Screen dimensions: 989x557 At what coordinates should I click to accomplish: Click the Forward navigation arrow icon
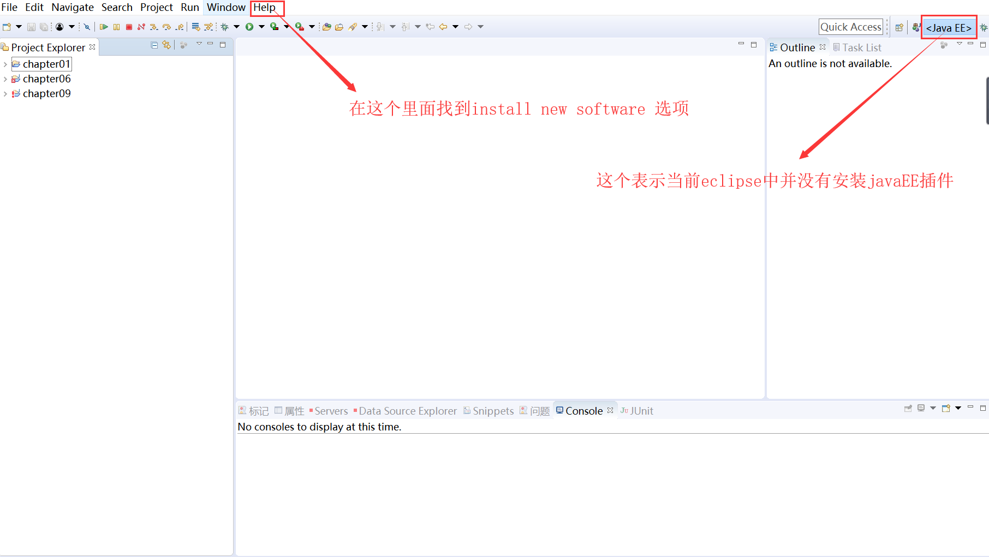tap(468, 27)
